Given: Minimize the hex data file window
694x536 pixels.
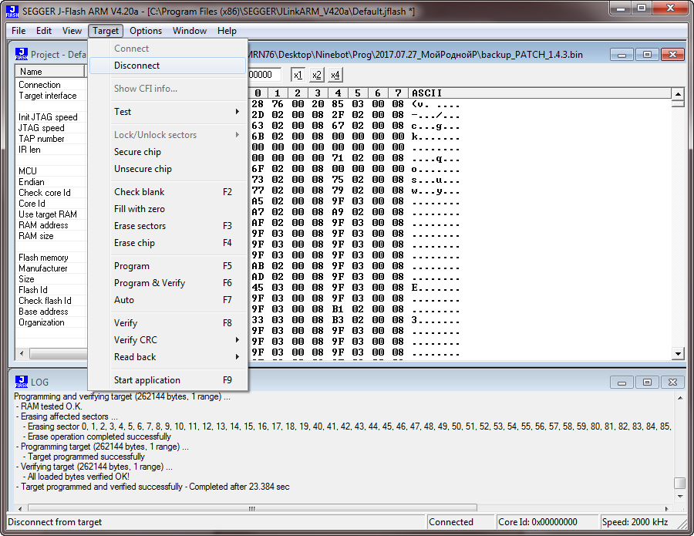Looking at the screenshot, I should [x=622, y=55].
